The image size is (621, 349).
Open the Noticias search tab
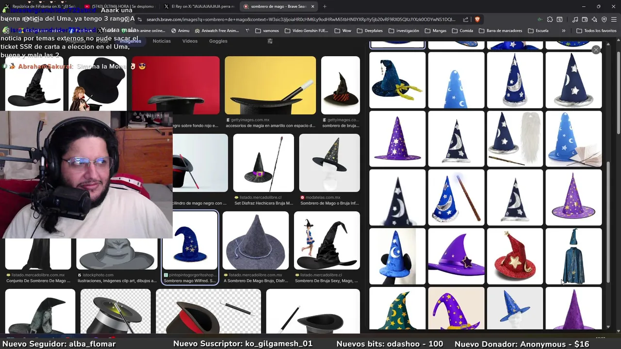162,41
